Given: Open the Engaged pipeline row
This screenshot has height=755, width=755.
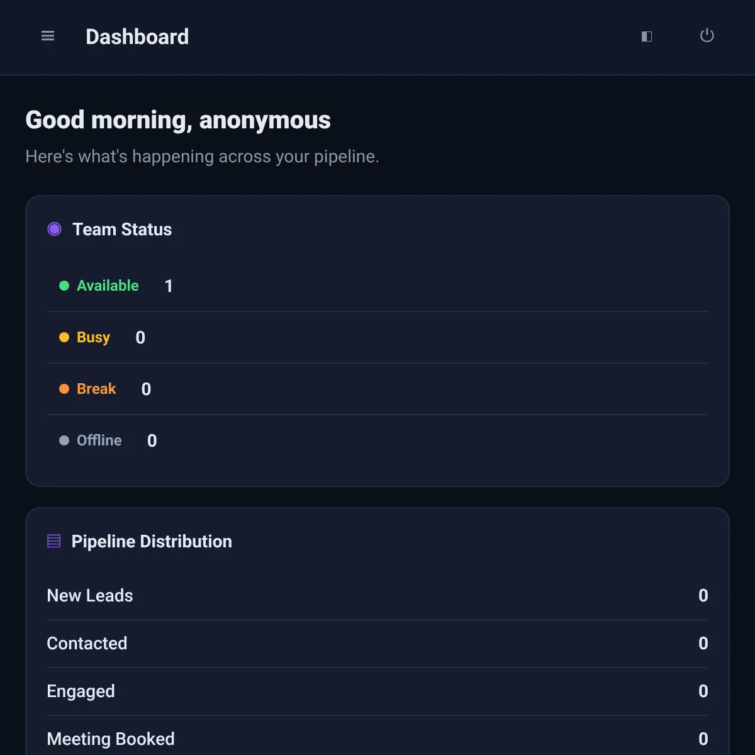Looking at the screenshot, I should (x=377, y=691).
